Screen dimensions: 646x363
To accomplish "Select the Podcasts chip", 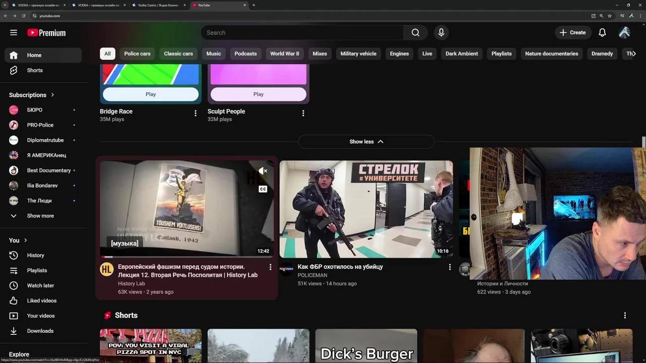I will [x=246, y=53].
